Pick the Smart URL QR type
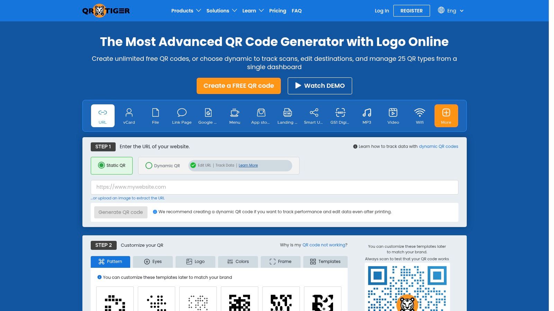This screenshot has width=554, height=311. pos(314,115)
